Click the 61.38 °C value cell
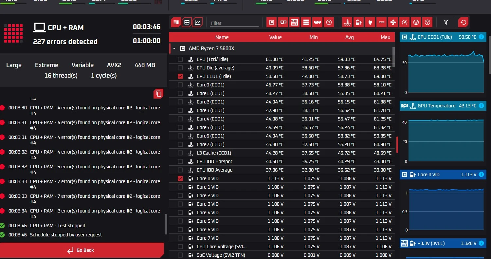 tap(274, 59)
